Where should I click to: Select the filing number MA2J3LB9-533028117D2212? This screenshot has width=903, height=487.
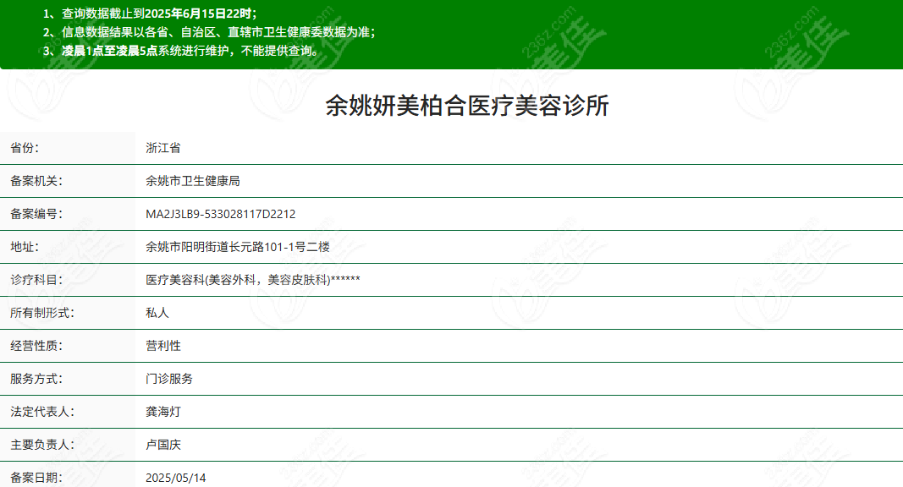point(220,214)
